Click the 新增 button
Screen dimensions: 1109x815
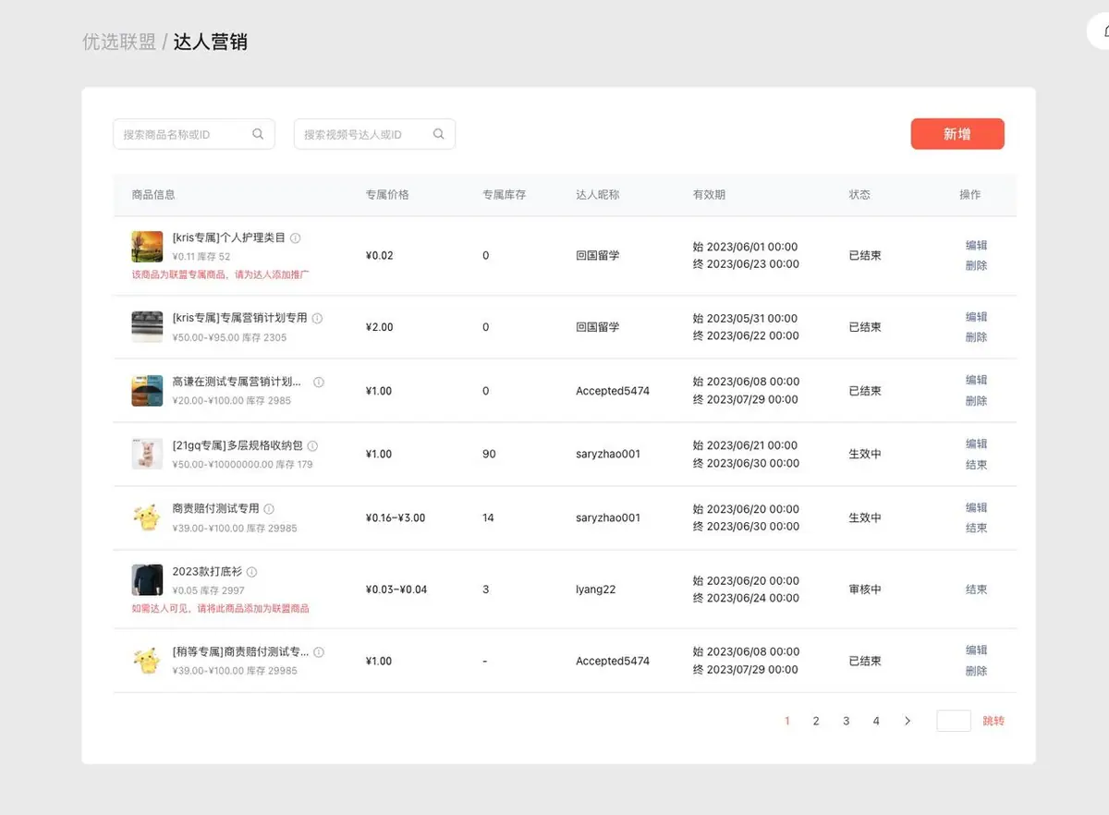tap(957, 134)
